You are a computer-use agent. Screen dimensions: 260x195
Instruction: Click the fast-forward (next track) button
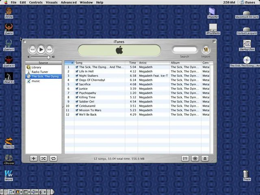[x=50, y=50]
